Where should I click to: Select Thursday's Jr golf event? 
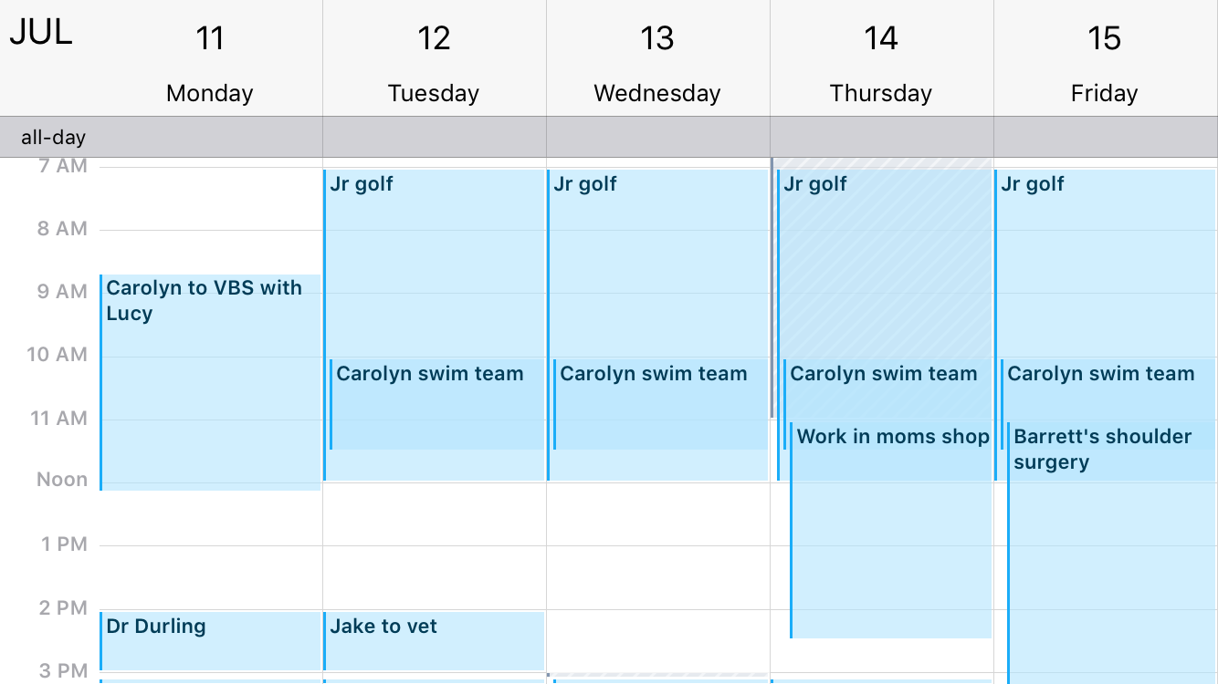pyautogui.click(x=884, y=264)
